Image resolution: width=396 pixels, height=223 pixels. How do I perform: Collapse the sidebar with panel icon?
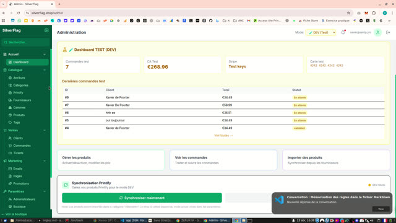pyautogui.click(x=46, y=30)
